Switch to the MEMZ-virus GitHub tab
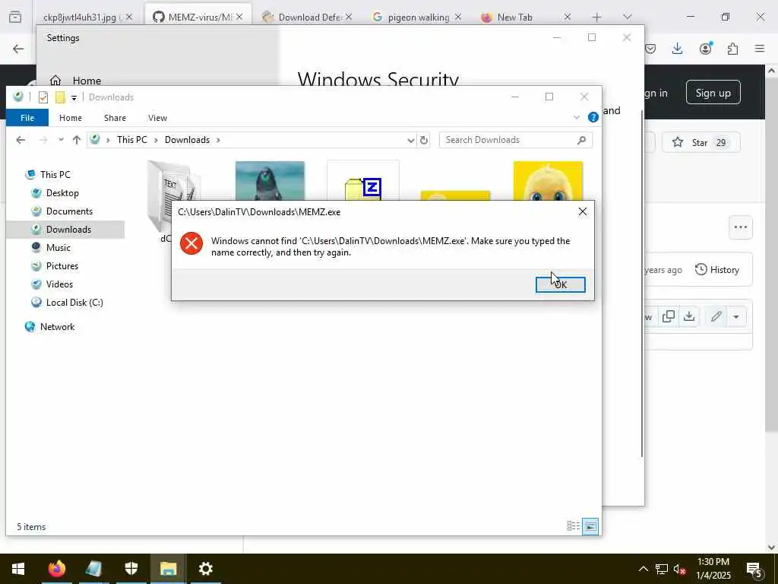This screenshot has width=778, height=584. point(198,17)
